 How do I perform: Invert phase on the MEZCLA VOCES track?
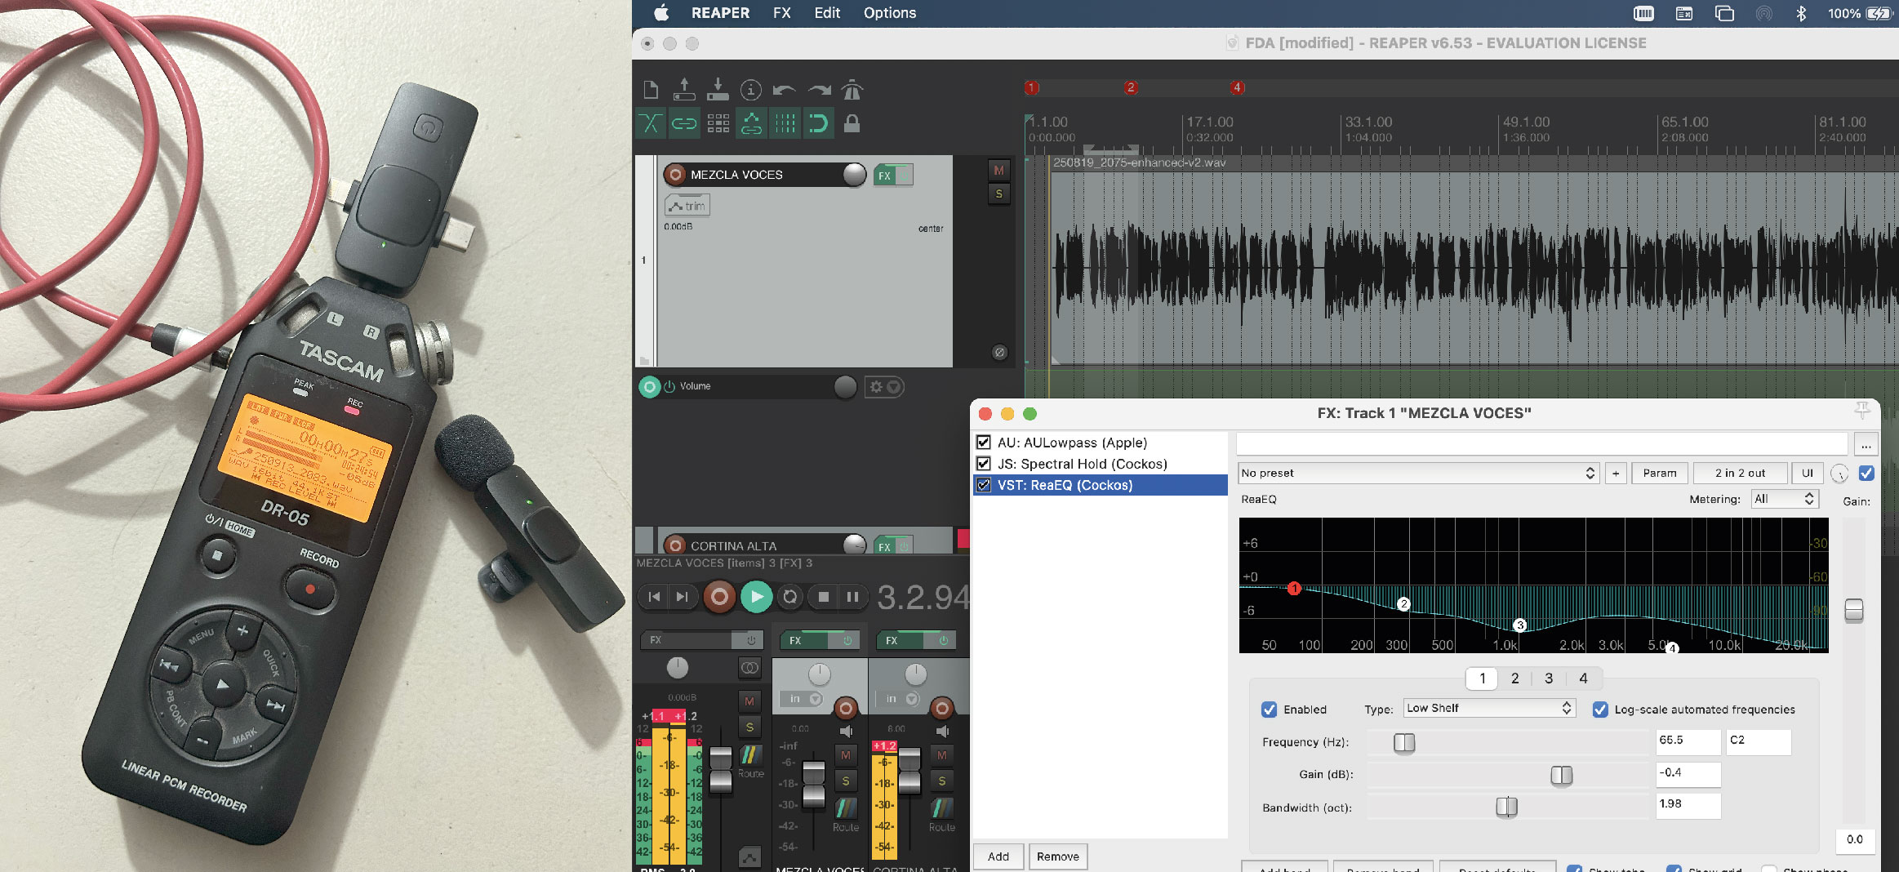[x=999, y=353]
